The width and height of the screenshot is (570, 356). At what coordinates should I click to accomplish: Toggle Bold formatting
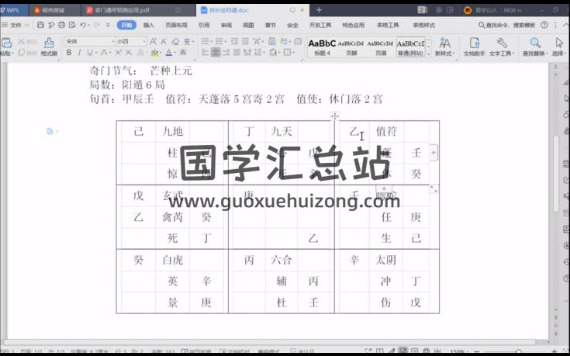(x=69, y=53)
